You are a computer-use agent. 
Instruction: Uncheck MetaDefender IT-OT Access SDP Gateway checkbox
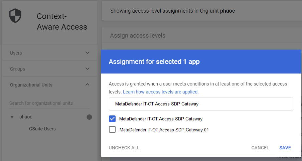[112, 119]
